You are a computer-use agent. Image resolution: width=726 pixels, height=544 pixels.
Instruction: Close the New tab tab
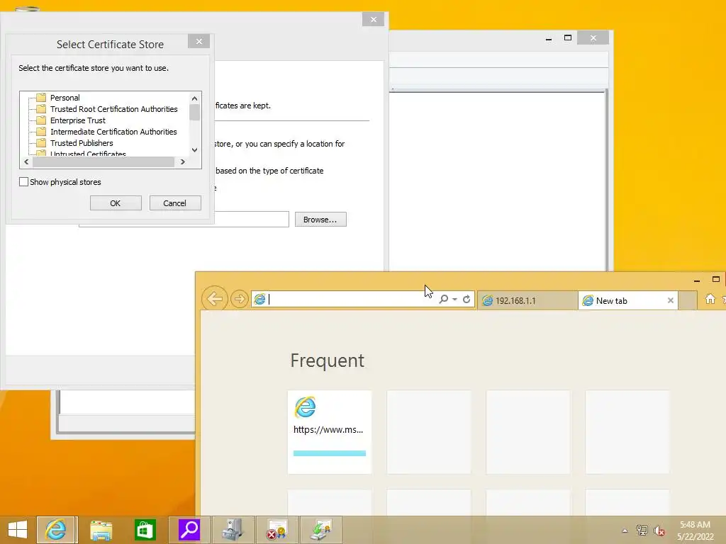tap(670, 300)
